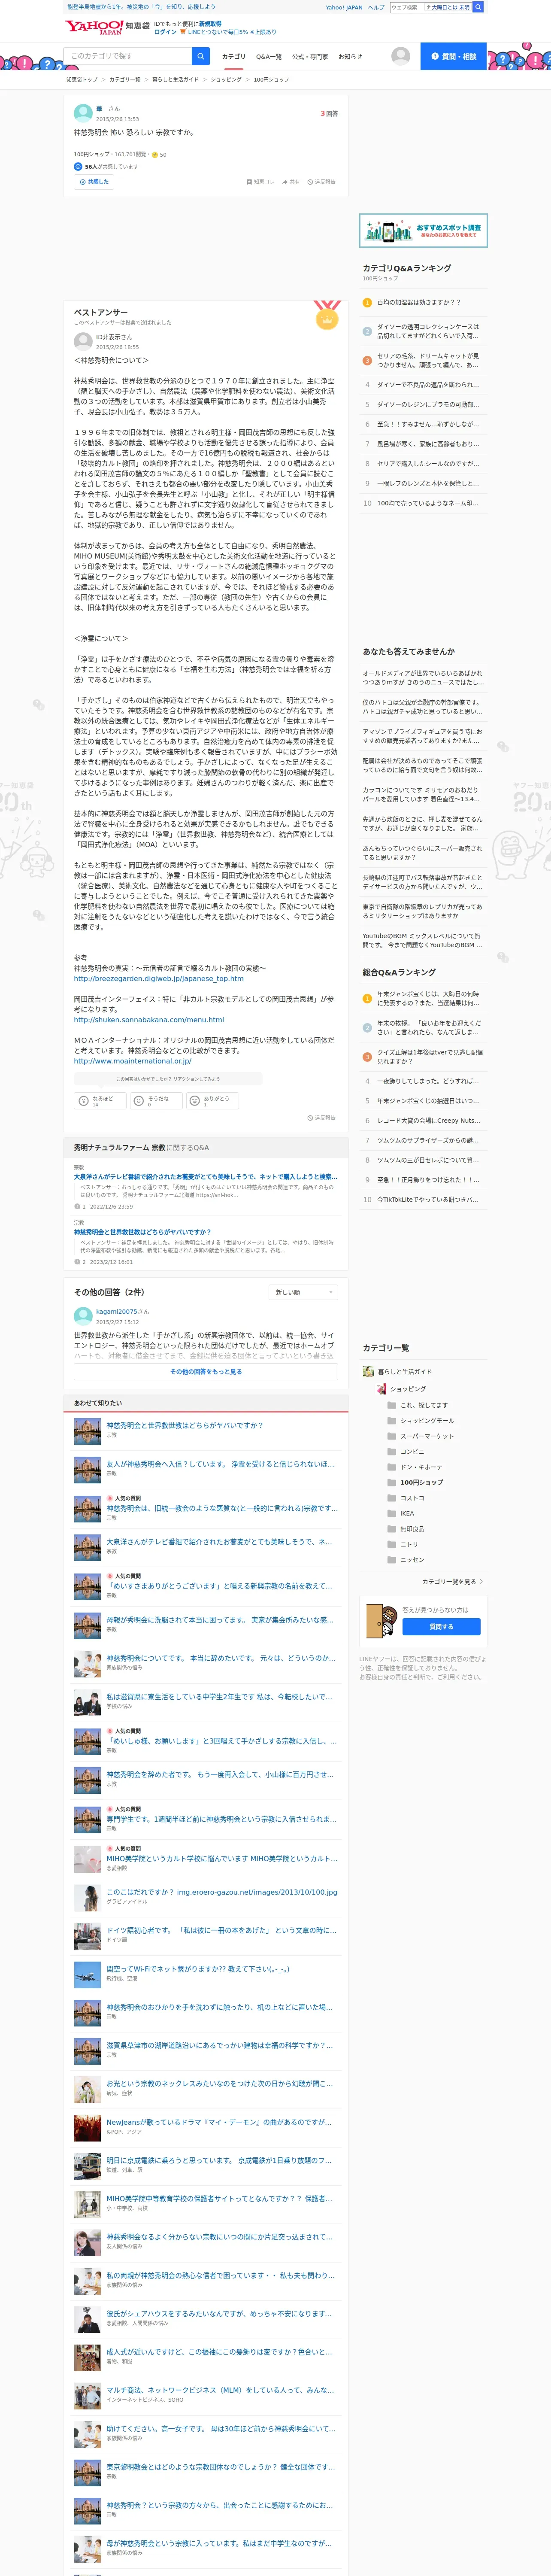
Task: Open ranking item 百均の加湿器は効きますか？？
Action: (x=419, y=302)
